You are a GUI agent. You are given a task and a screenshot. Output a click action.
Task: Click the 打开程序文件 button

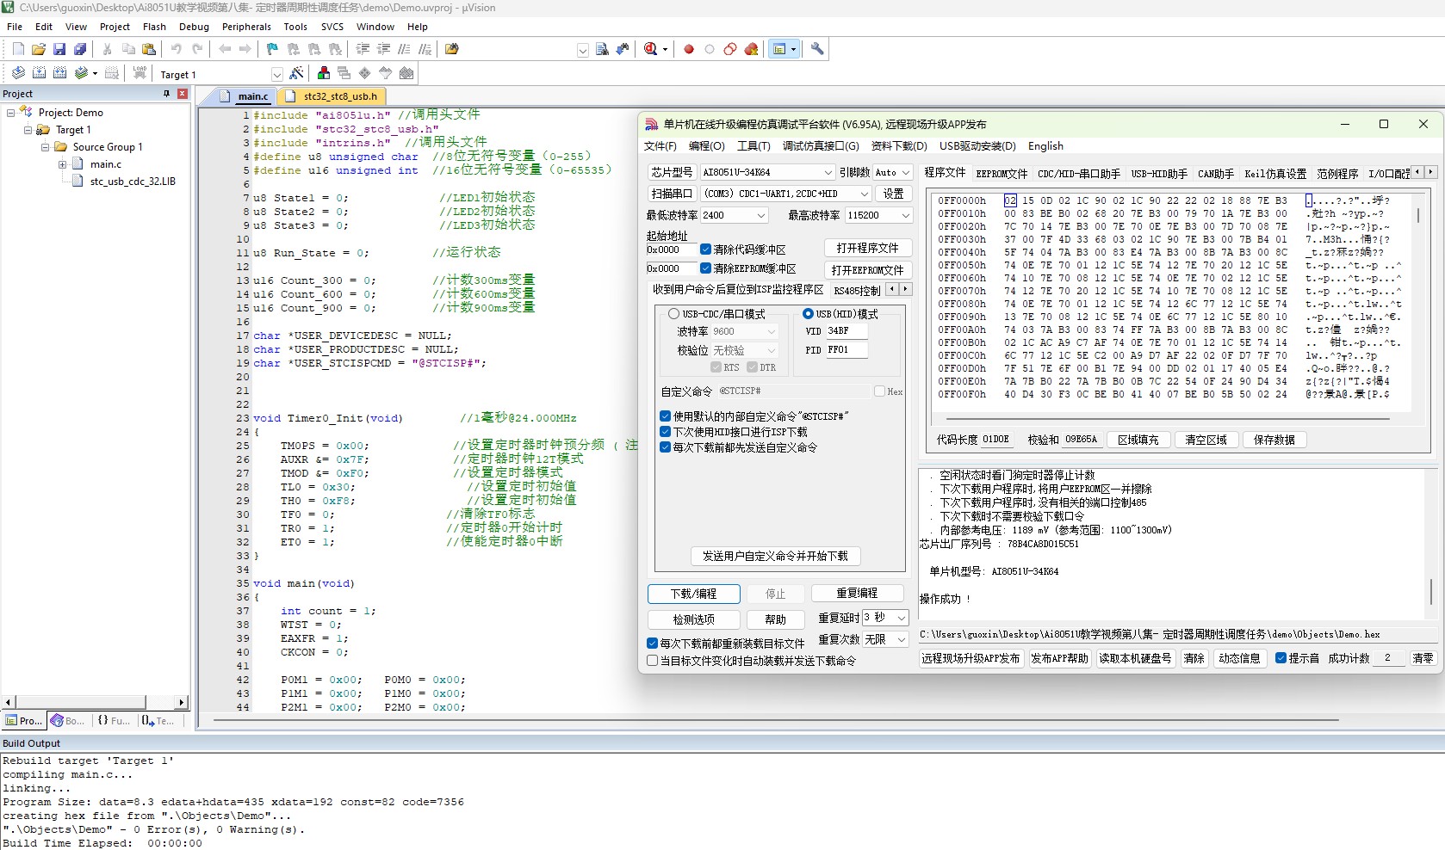[x=867, y=248]
